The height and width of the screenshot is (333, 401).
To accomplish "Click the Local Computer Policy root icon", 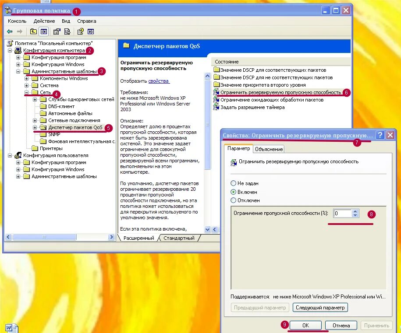I will click(10, 43).
